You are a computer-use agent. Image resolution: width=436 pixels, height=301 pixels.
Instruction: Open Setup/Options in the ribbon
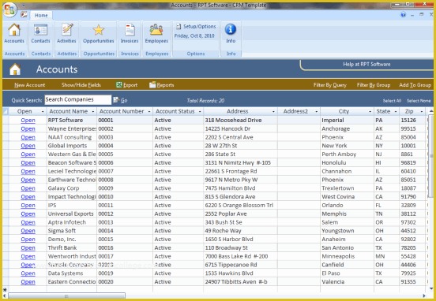click(196, 27)
